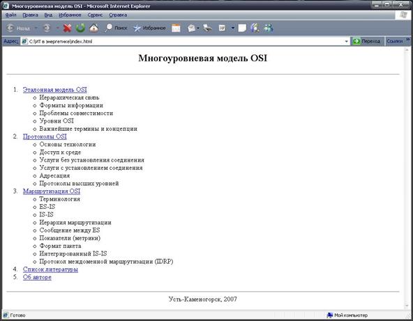Open the Messenger people icon

[x=269, y=28]
